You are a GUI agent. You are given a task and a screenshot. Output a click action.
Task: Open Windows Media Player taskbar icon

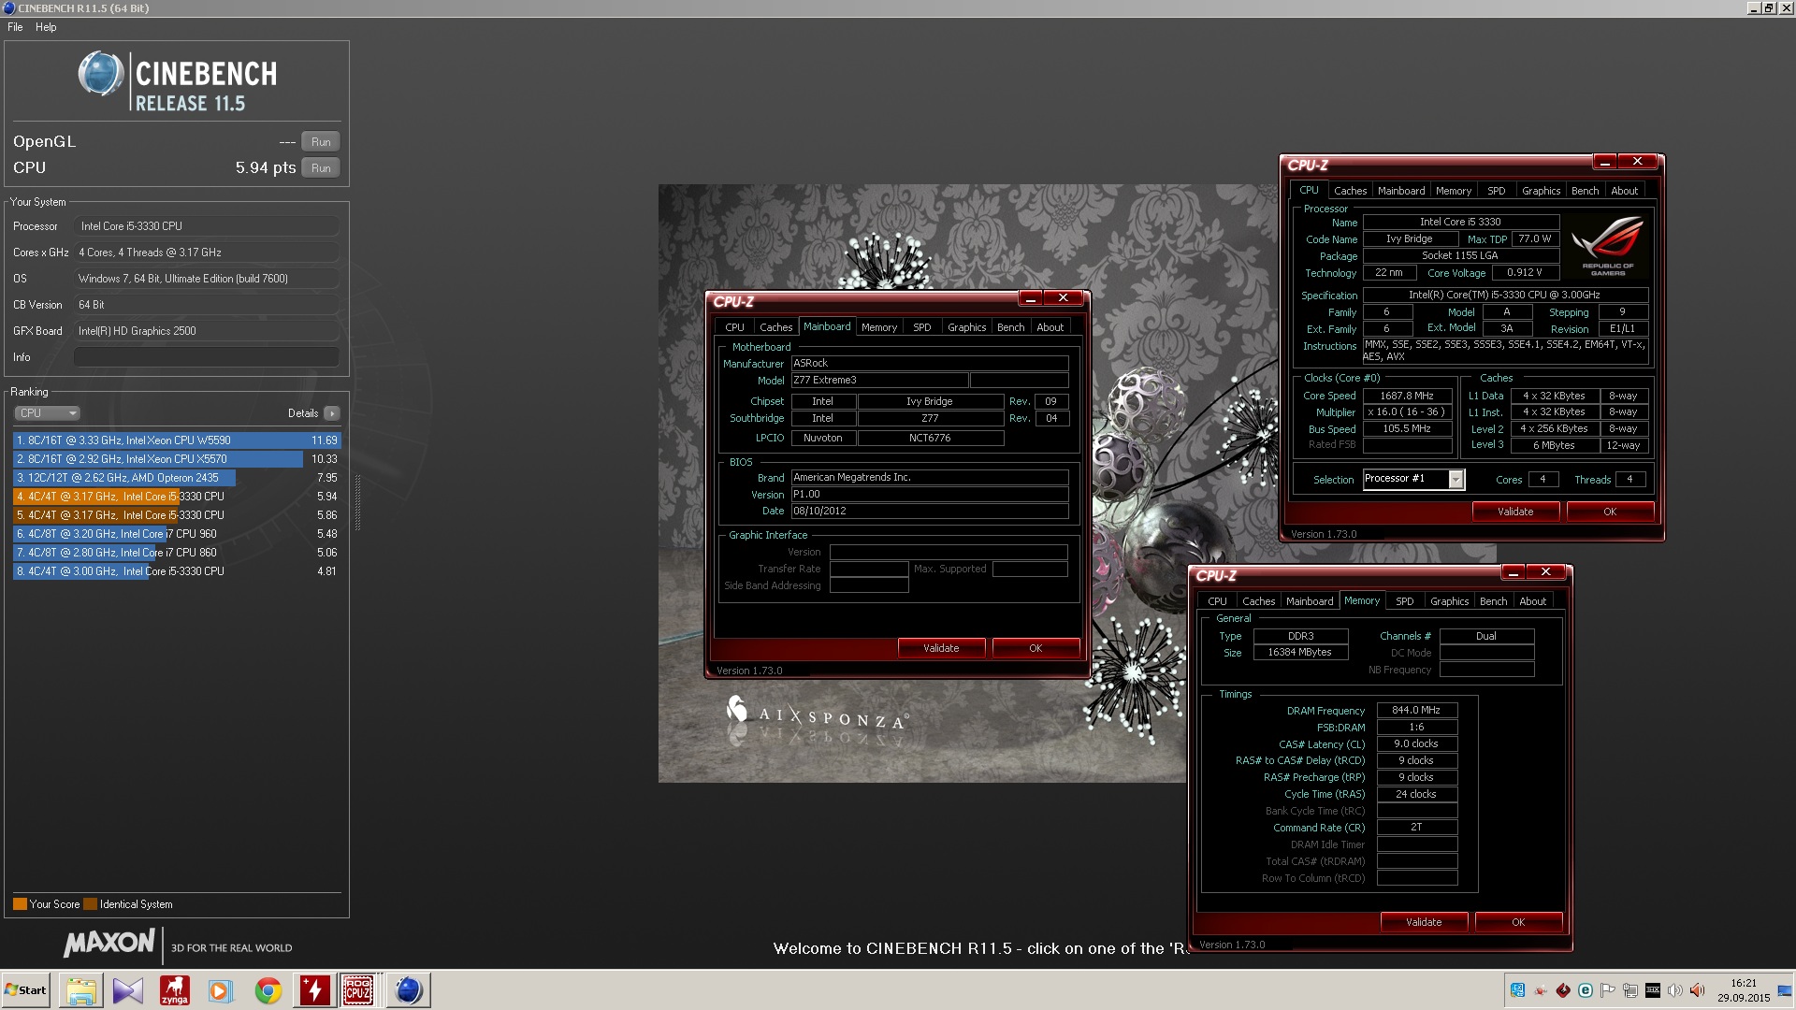pyautogui.click(x=220, y=990)
